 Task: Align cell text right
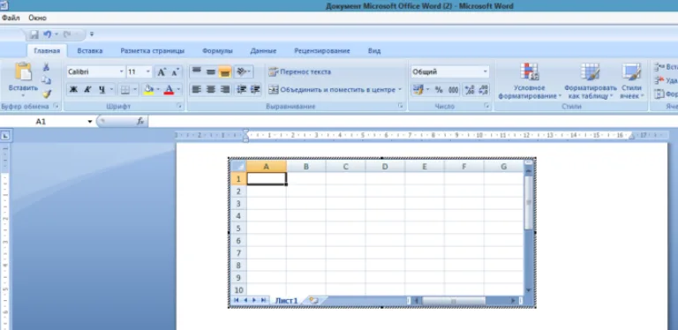[x=225, y=89]
